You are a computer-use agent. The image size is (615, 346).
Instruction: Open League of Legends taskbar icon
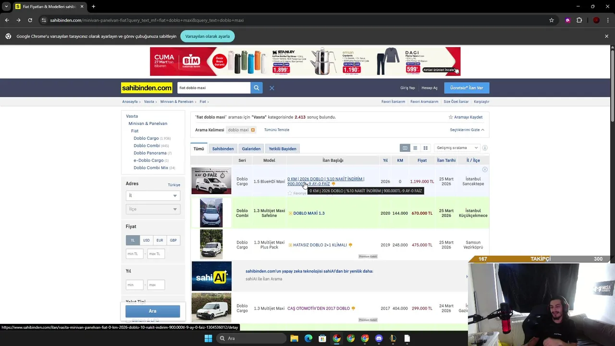tap(393, 338)
